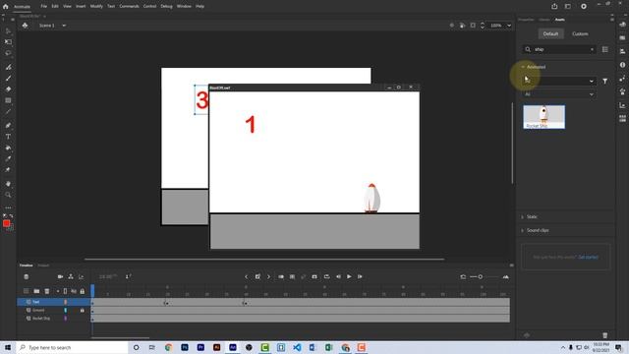This screenshot has height=354, width=629.
Task: Select the Text tool in toolbar
Action: click(x=8, y=137)
